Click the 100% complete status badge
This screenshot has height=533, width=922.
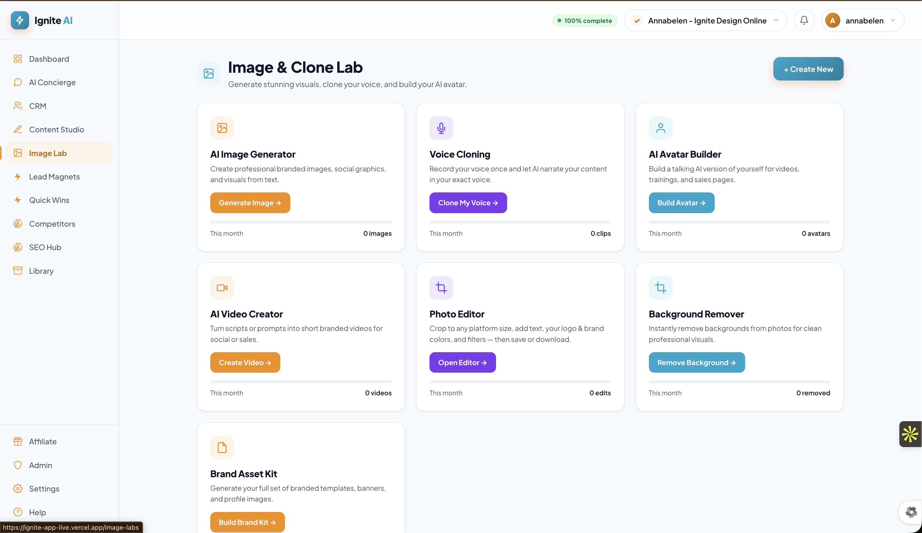tap(584, 20)
